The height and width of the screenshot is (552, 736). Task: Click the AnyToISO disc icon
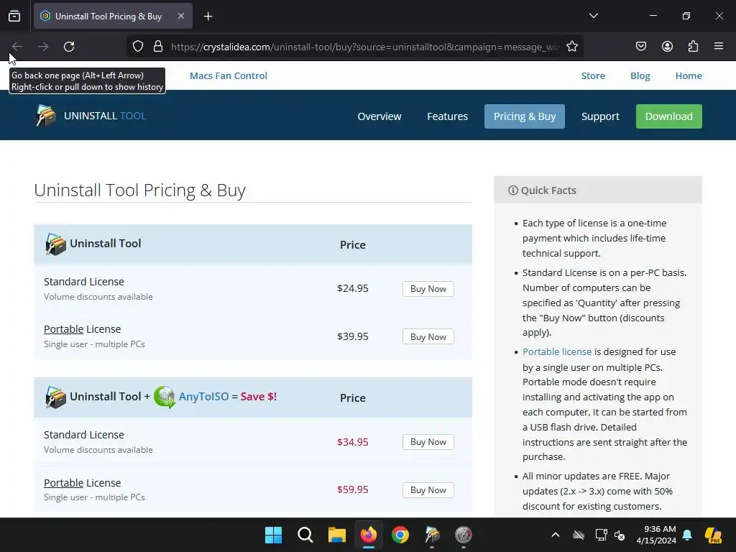click(x=165, y=397)
